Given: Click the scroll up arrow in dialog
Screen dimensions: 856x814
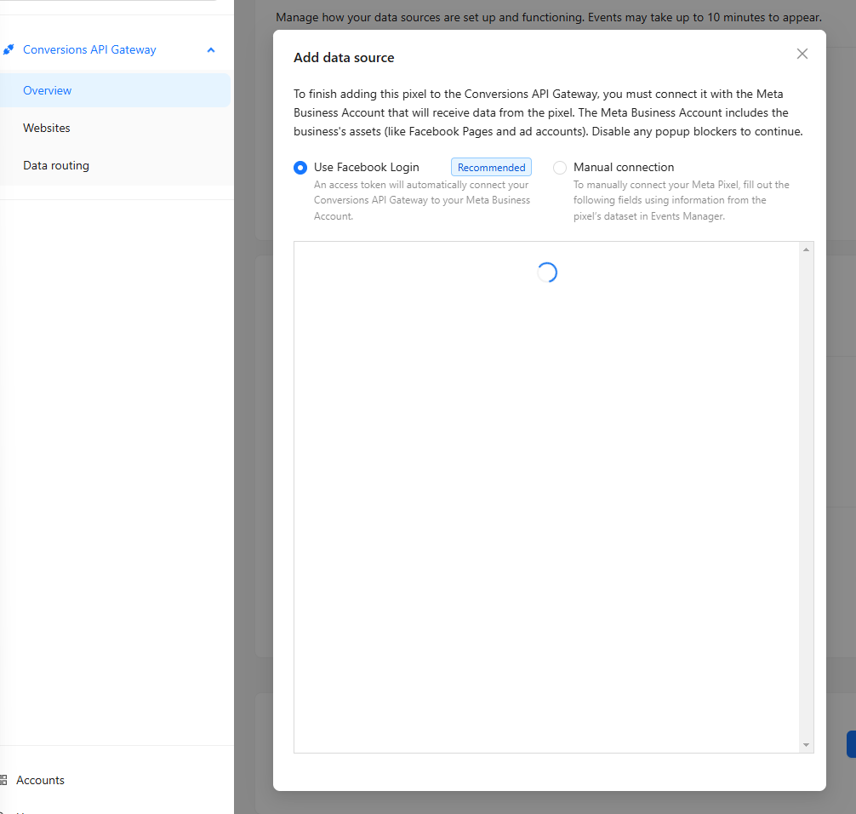Looking at the screenshot, I should (806, 249).
